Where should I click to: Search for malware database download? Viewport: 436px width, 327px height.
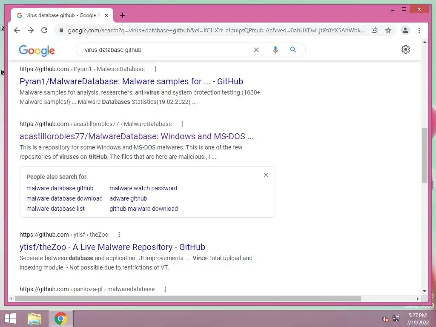(65, 198)
